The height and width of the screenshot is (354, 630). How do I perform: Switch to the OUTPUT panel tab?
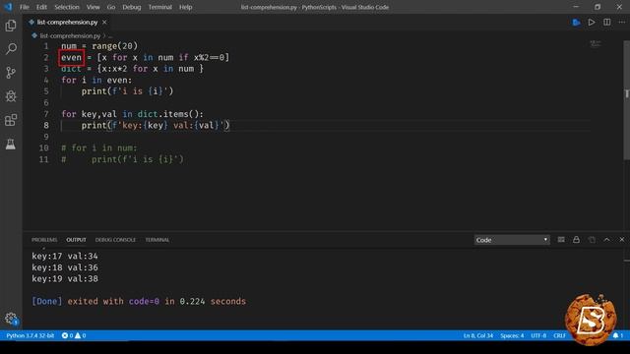pyautogui.click(x=76, y=240)
